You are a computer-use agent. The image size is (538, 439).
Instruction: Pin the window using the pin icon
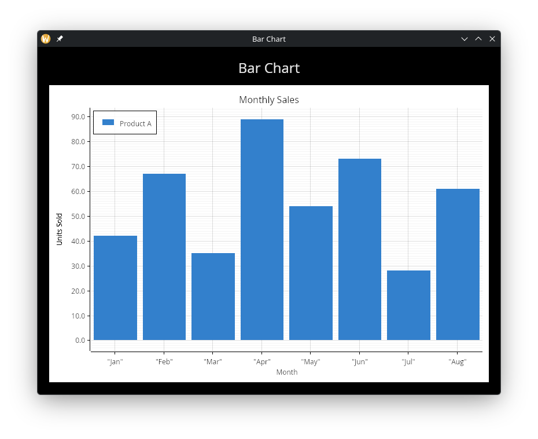pos(60,39)
